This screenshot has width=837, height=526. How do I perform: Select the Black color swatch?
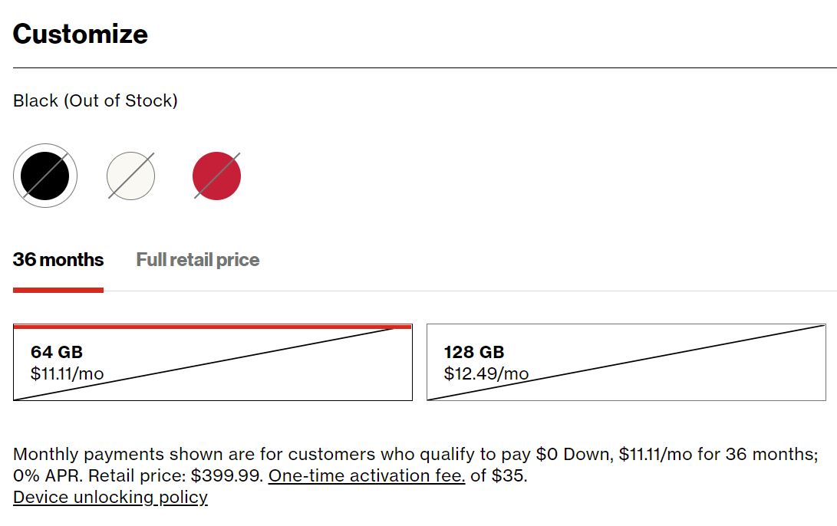click(x=45, y=176)
